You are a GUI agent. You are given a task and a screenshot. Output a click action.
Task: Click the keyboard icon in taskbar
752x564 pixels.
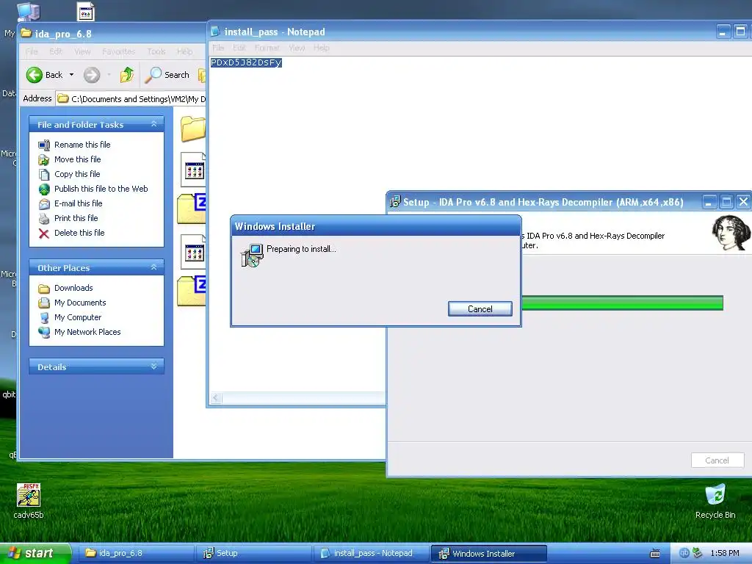tap(654, 554)
